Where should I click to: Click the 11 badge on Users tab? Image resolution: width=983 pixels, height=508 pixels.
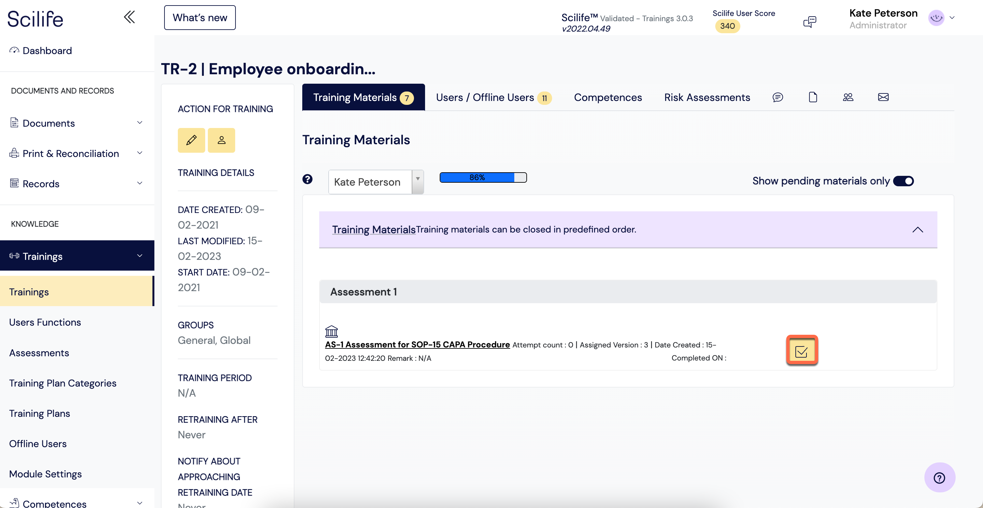coord(544,98)
